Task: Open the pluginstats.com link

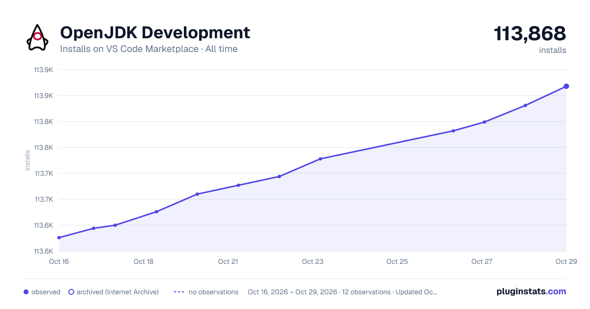Action: (531, 291)
